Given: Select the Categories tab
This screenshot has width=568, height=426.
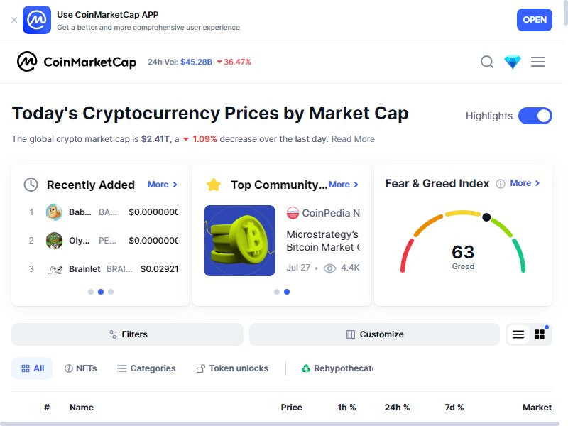Looking at the screenshot, I should click(x=146, y=368).
